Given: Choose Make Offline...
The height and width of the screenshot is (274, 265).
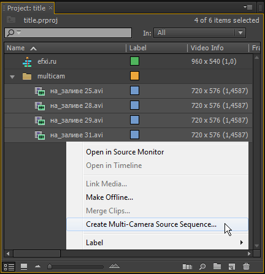Looking at the screenshot, I should 109,197.
